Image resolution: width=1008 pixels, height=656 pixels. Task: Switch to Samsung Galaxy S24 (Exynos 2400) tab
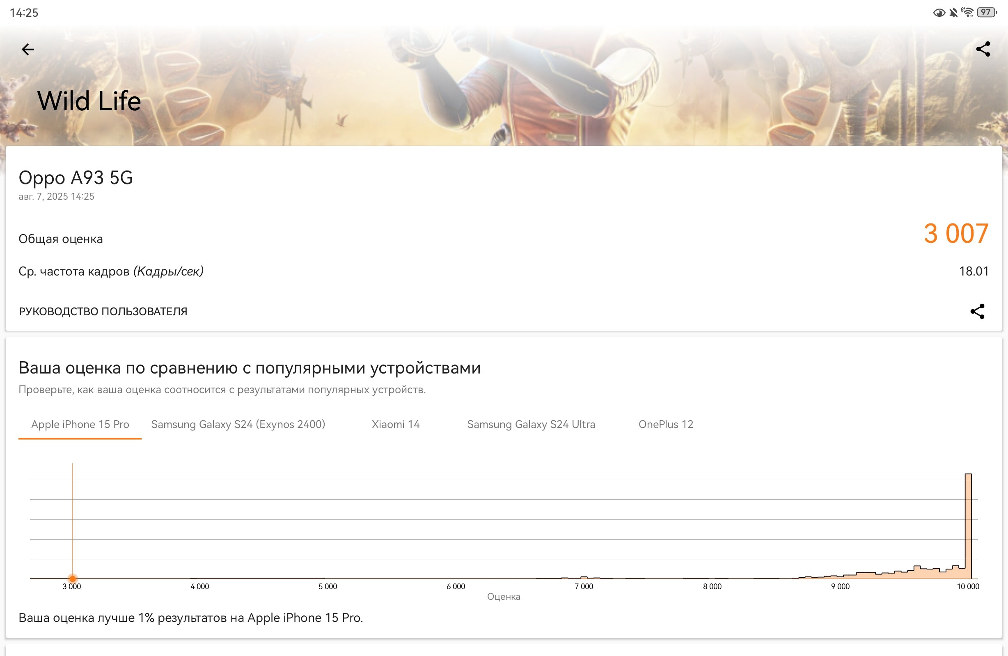(x=238, y=424)
